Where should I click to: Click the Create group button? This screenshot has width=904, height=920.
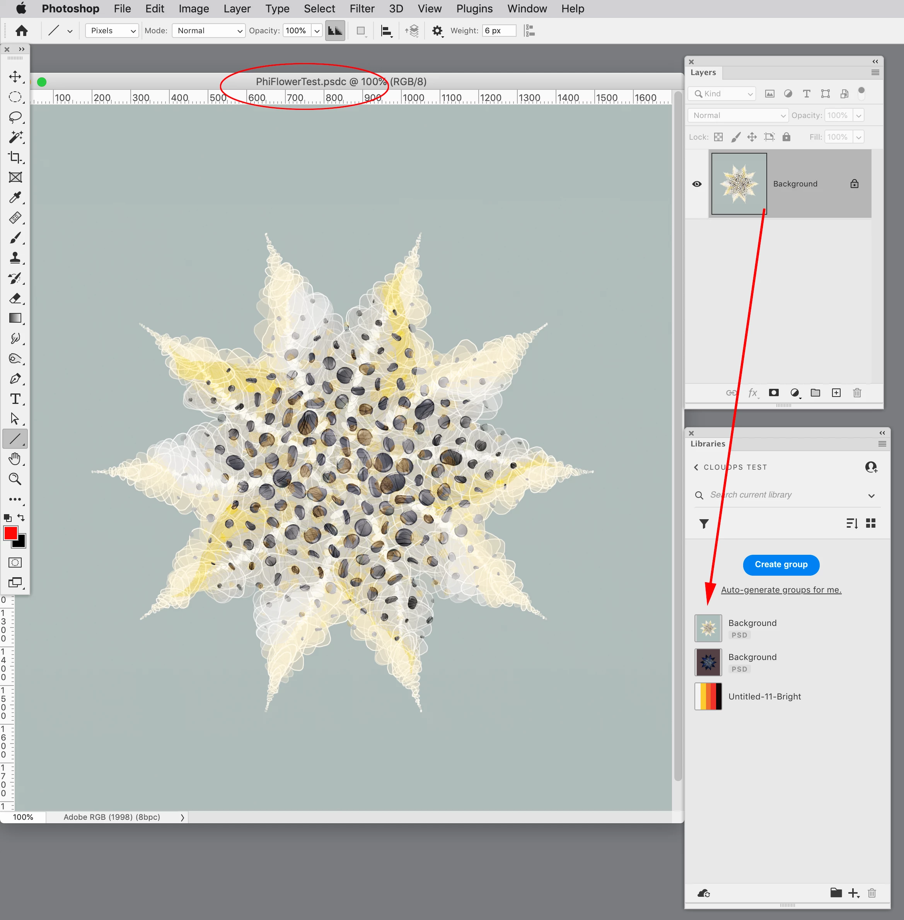point(781,565)
